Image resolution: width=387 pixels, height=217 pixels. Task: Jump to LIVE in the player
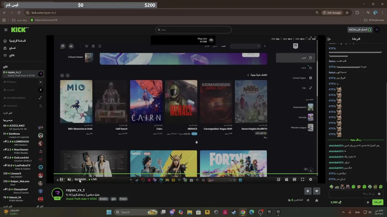[93, 179]
